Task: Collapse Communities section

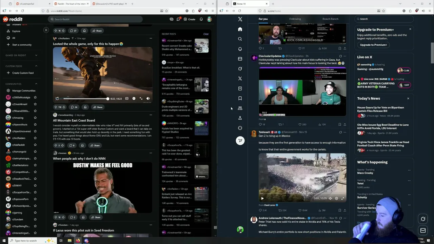Action: 36,84
